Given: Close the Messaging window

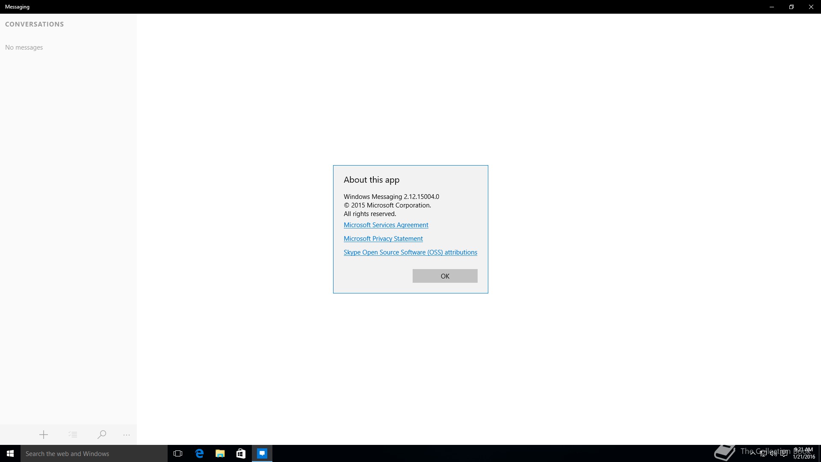Looking at the screenshot, I should point(811,7).
